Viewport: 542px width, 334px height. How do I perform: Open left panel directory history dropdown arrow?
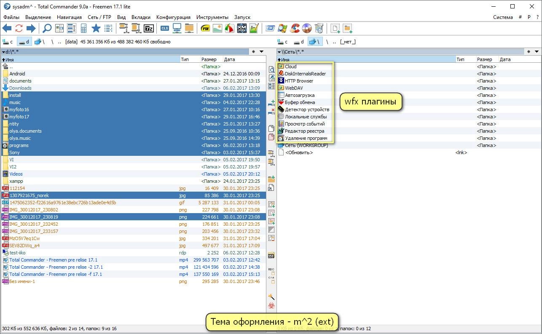click(261, 52)
